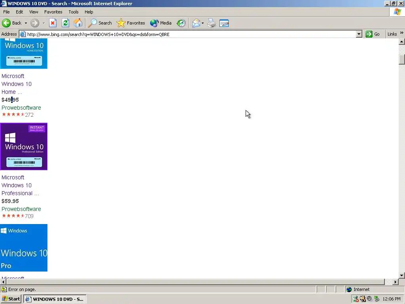Click into the Address bar URL field
This screenshot has height=304, width=405.
[191, 34]
